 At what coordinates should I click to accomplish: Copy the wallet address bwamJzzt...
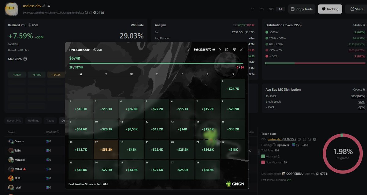point(91,13)
